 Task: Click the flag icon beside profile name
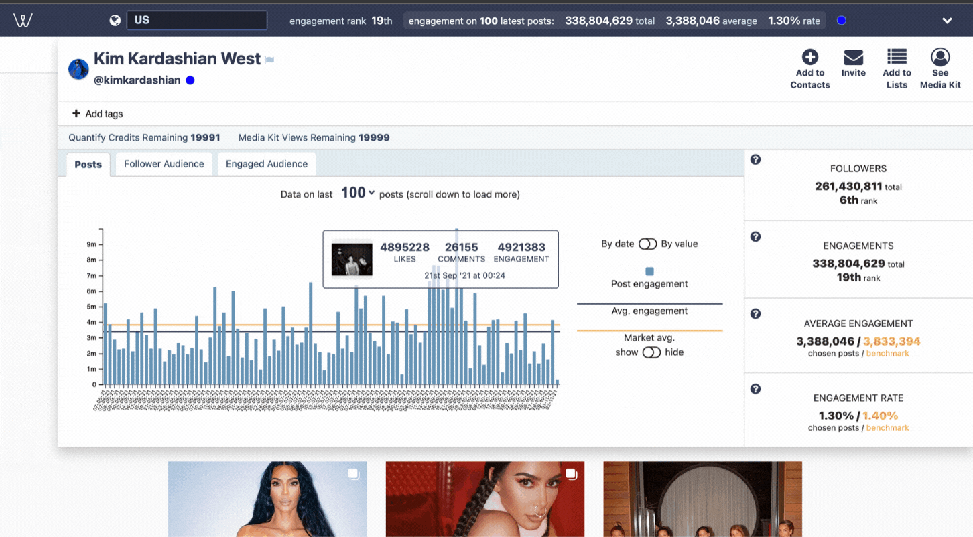click(269, 60)
